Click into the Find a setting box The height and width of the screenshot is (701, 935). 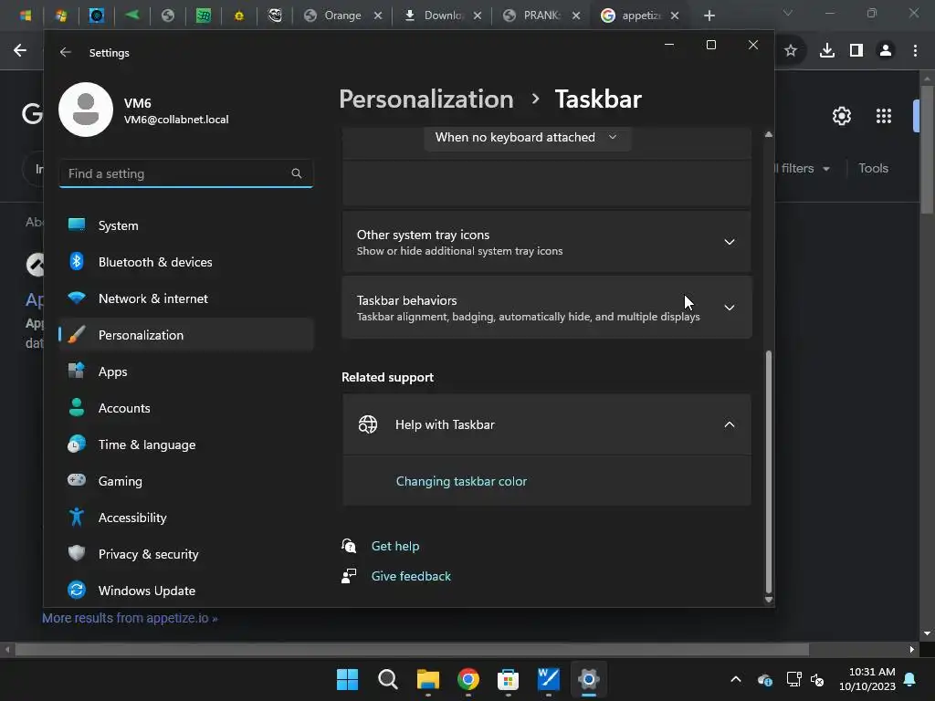(186, 173)
